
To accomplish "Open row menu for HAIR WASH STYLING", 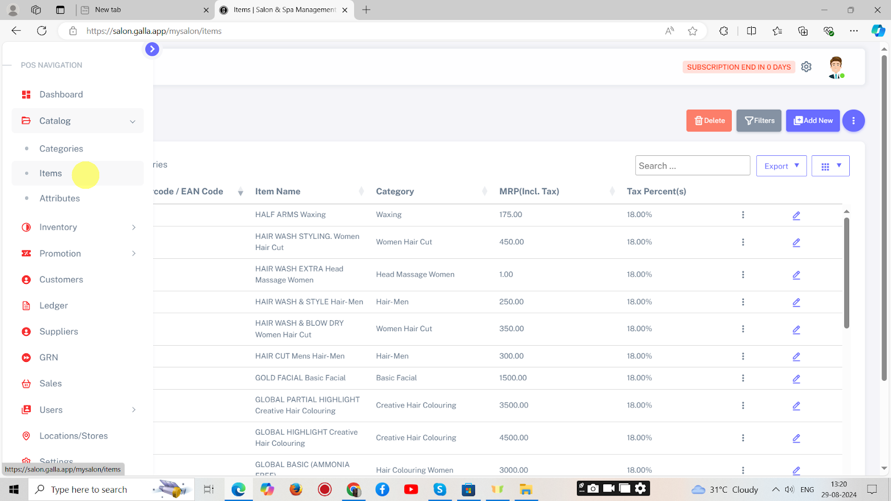I will pos(743,242).
